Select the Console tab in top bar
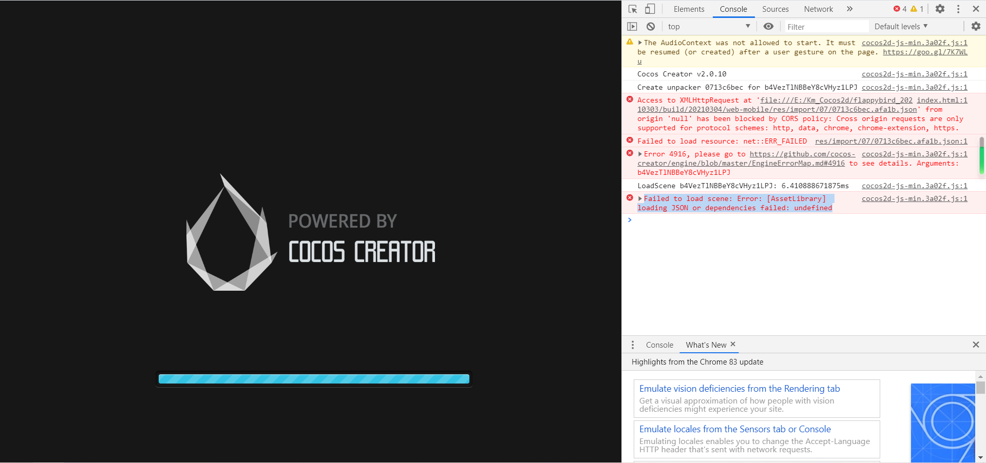This screenshot has width=986, height=463. pyautogui.click(x=733, y=9)
